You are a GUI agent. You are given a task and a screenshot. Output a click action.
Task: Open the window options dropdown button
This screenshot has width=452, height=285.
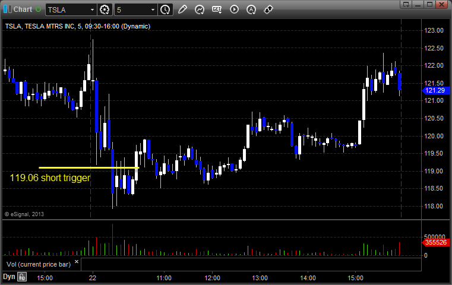pyautogui.click(x=406, y=4)
